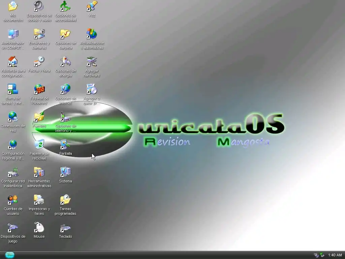Open Tareas programadas folder icon
345x259 pixels.
[x=65, y=200]
